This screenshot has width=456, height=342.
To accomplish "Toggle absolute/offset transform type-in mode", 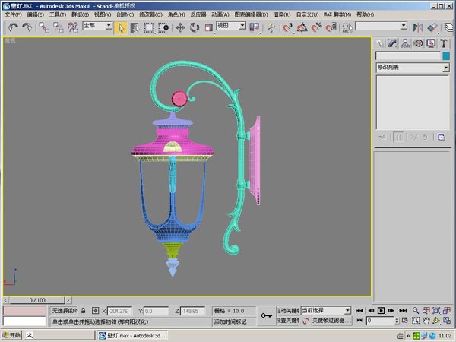I will pos(96,311).
